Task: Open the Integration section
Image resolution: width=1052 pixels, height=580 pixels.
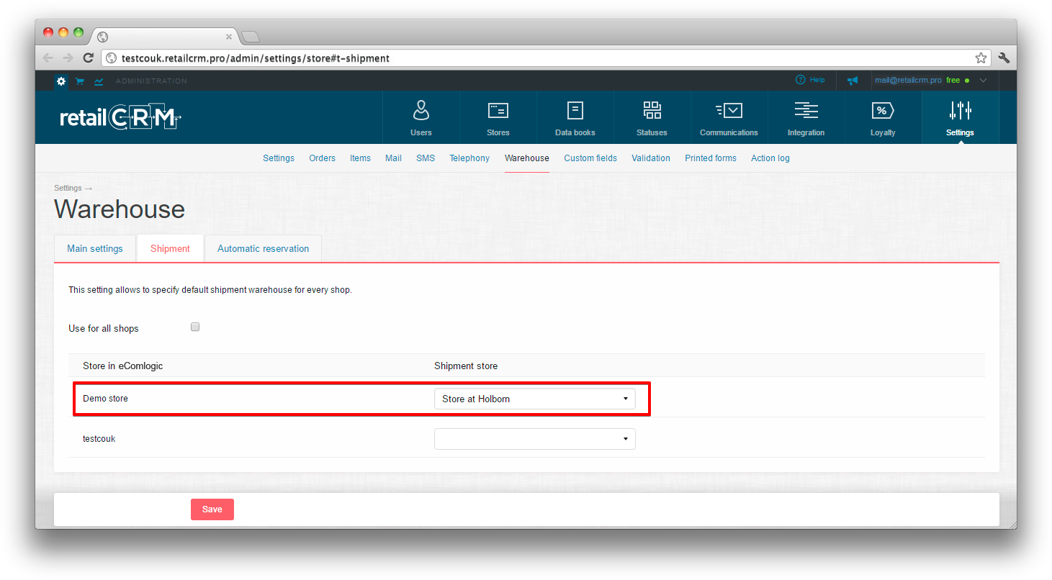Action: (806, 117)
